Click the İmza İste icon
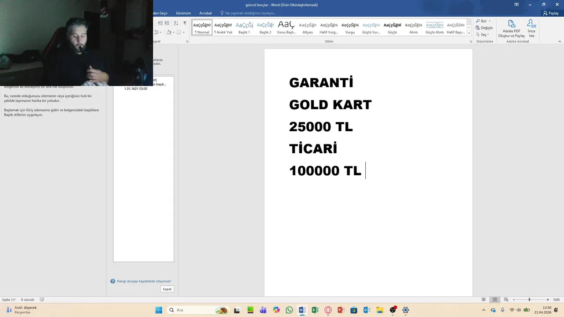Image resolution: width=564 pixels, height=317 pixels. pyautogui.click(x=531, y=29)
